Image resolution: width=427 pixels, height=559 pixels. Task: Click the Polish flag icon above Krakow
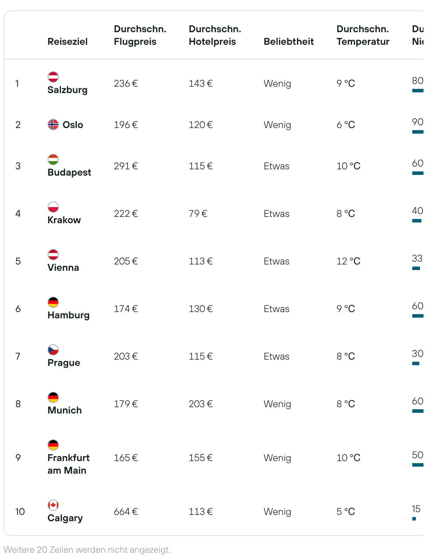[x=53, y=207]
